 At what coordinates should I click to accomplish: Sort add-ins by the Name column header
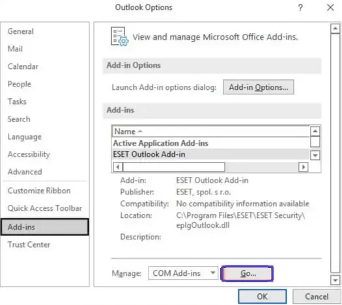pyautogui.click(x=210, y=131)
